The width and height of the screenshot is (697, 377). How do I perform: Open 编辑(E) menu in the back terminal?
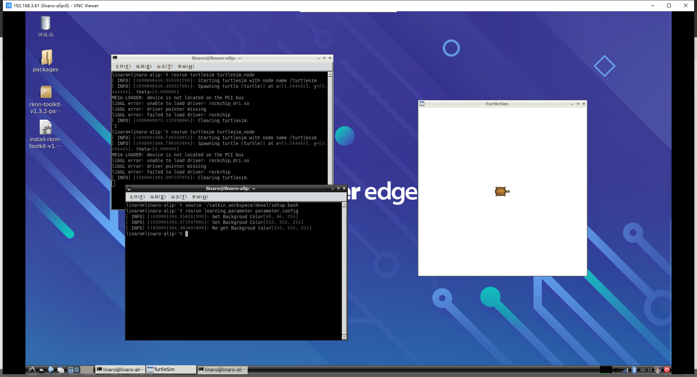(x=144, y=67)
